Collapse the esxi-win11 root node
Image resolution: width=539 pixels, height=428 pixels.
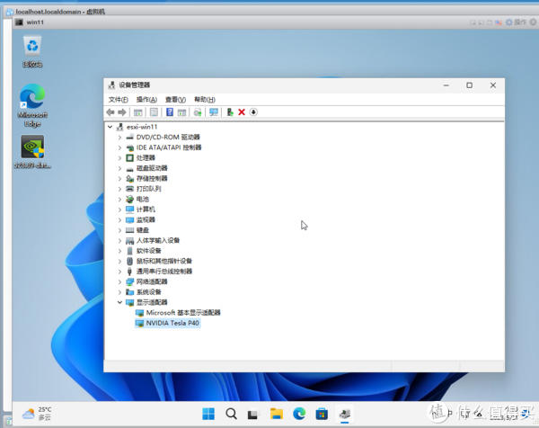coord(110,127)
